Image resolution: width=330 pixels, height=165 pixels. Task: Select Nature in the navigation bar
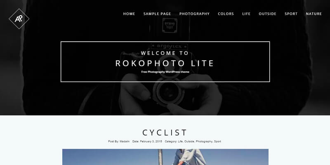coord(314,14)
